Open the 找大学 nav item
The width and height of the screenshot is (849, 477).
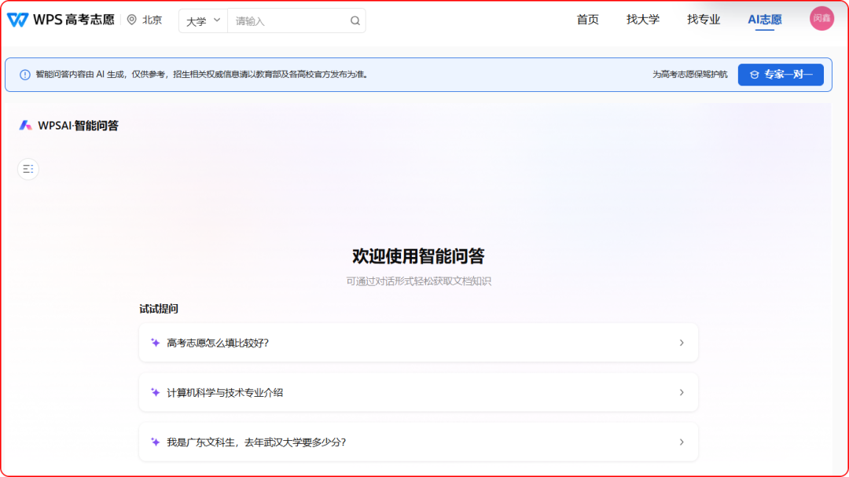tap(643, 20)
